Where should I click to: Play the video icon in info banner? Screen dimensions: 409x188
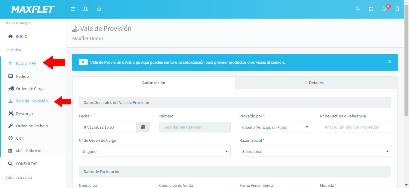pos(83,62)
